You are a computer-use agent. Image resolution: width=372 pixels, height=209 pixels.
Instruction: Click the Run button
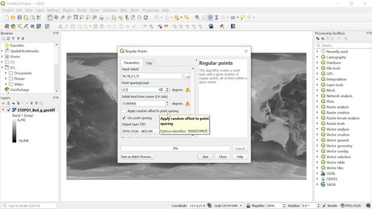(205, 157)
